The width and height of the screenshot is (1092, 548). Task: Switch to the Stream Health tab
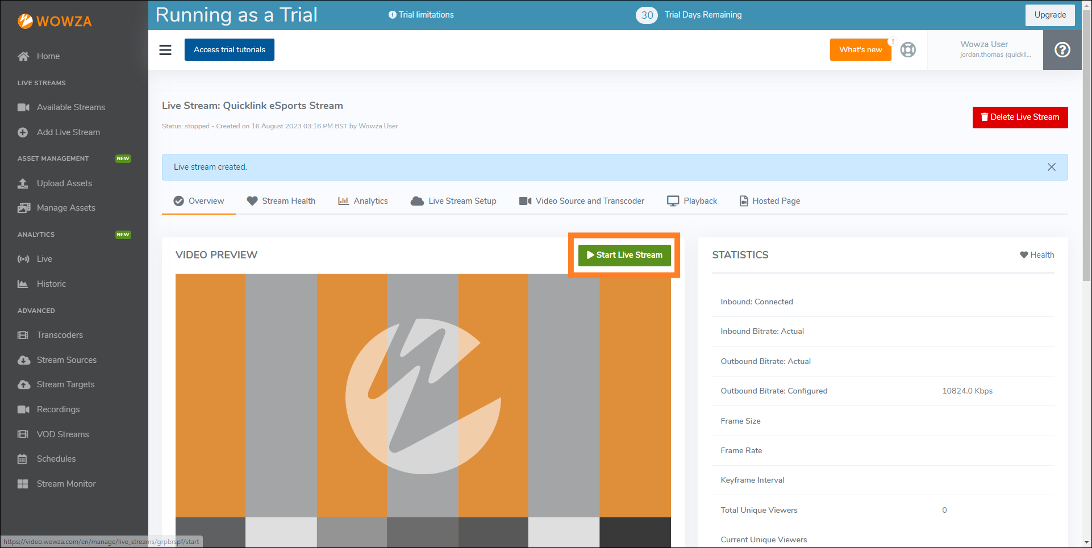281,201
